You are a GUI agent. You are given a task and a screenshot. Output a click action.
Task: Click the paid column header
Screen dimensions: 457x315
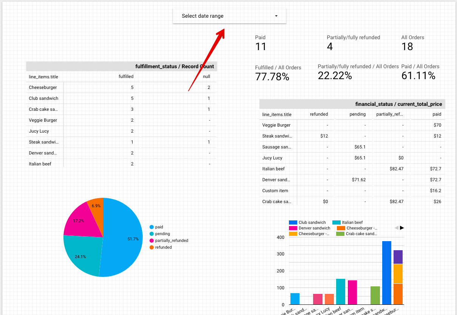(x=437, y=114)
